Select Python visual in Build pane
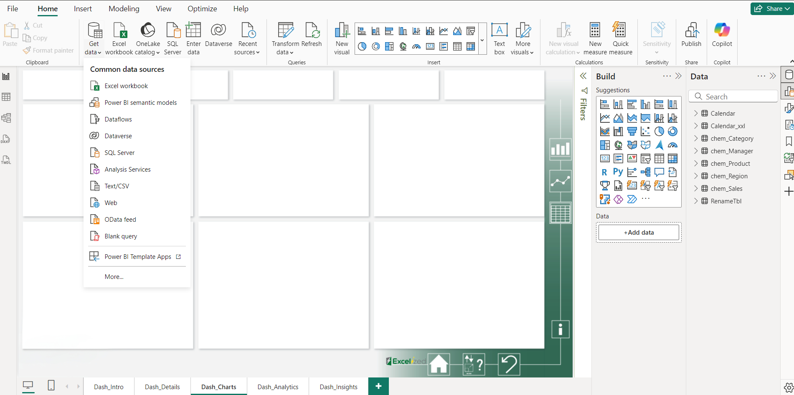This screenshot has height=395, width=794. click(618, 172)
